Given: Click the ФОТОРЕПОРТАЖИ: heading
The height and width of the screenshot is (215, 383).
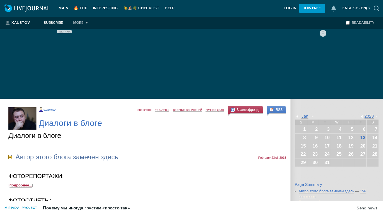Looking at the screenshot, I should click(36, 176).
